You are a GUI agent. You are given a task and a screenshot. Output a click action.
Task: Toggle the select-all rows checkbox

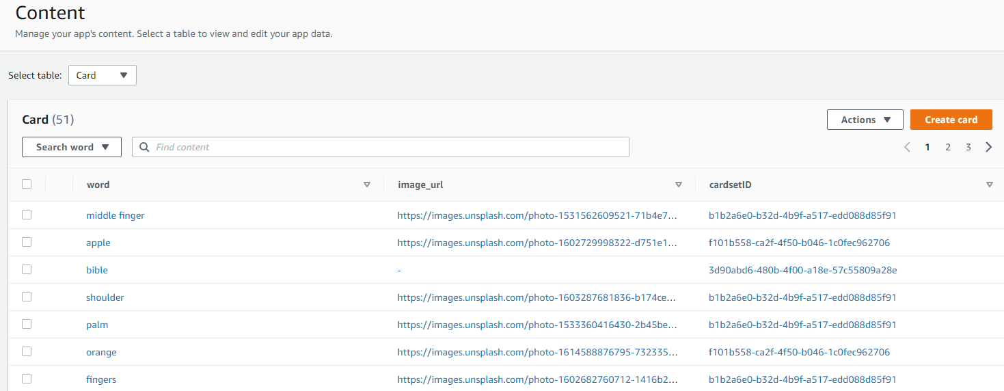point(27,184)
